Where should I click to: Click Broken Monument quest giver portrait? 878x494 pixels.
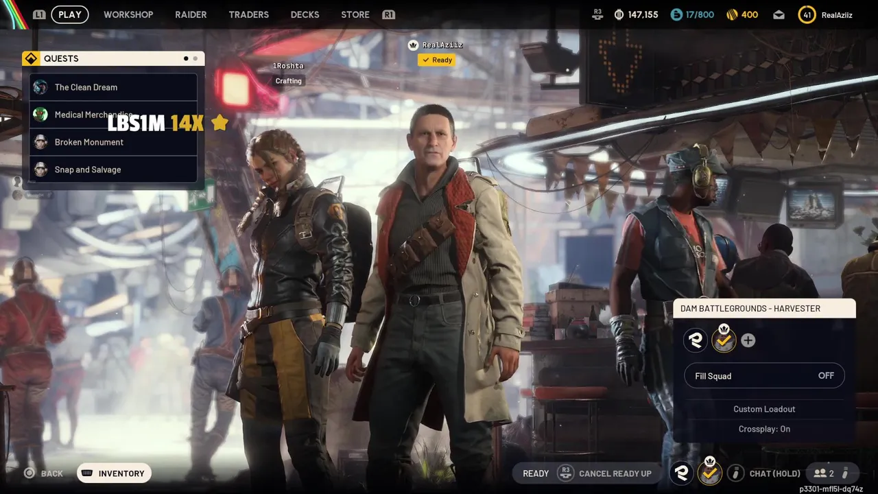point(41,142)
